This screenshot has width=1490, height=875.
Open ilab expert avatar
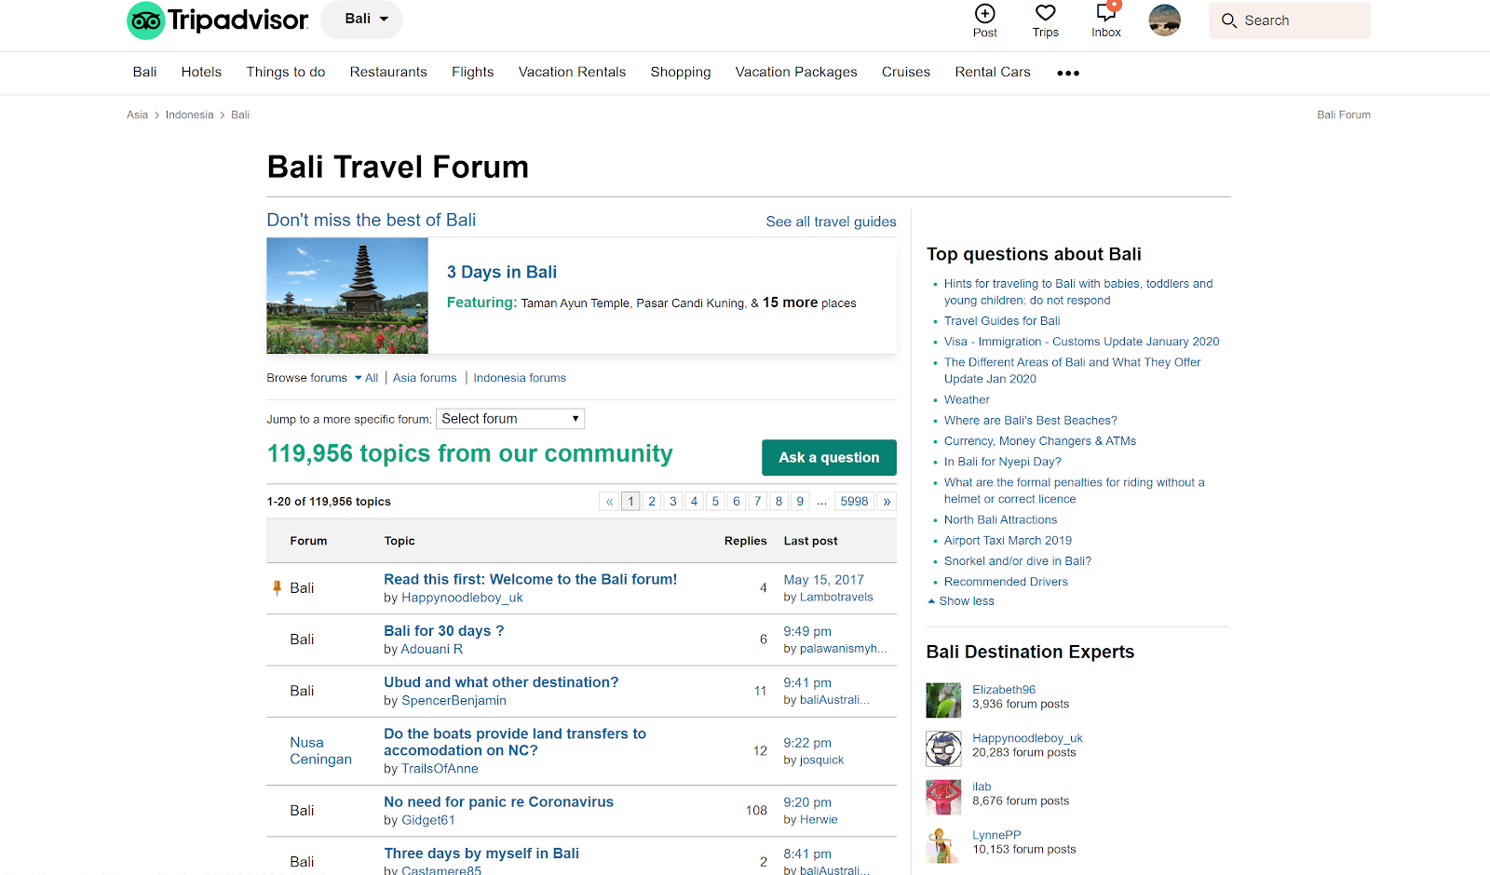943,797
